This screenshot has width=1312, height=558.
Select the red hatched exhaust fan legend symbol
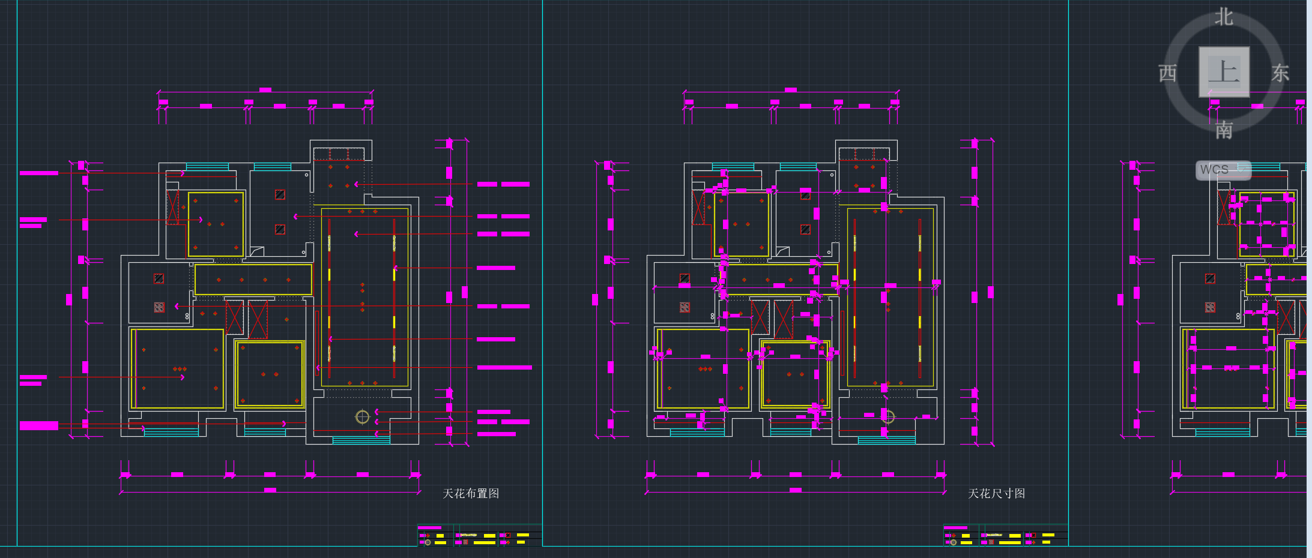tap(465, 542)
